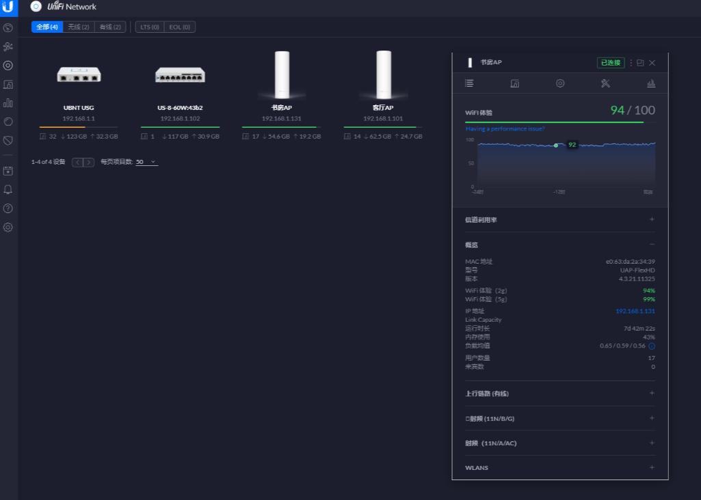
Task: Open the statistics bar-chart icon in the sidebar
Action: tap(9, 102)
